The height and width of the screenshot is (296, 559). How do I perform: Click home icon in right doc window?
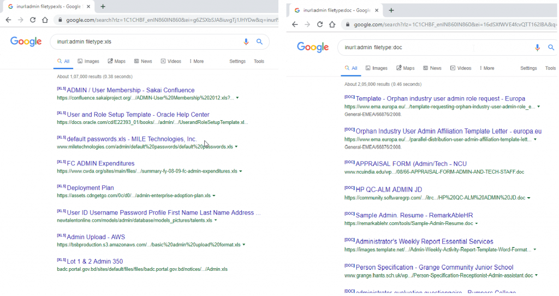click(332, 24)
